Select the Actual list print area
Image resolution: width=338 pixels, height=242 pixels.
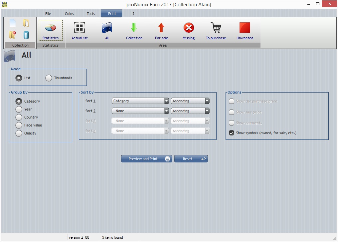pos(80,28)
